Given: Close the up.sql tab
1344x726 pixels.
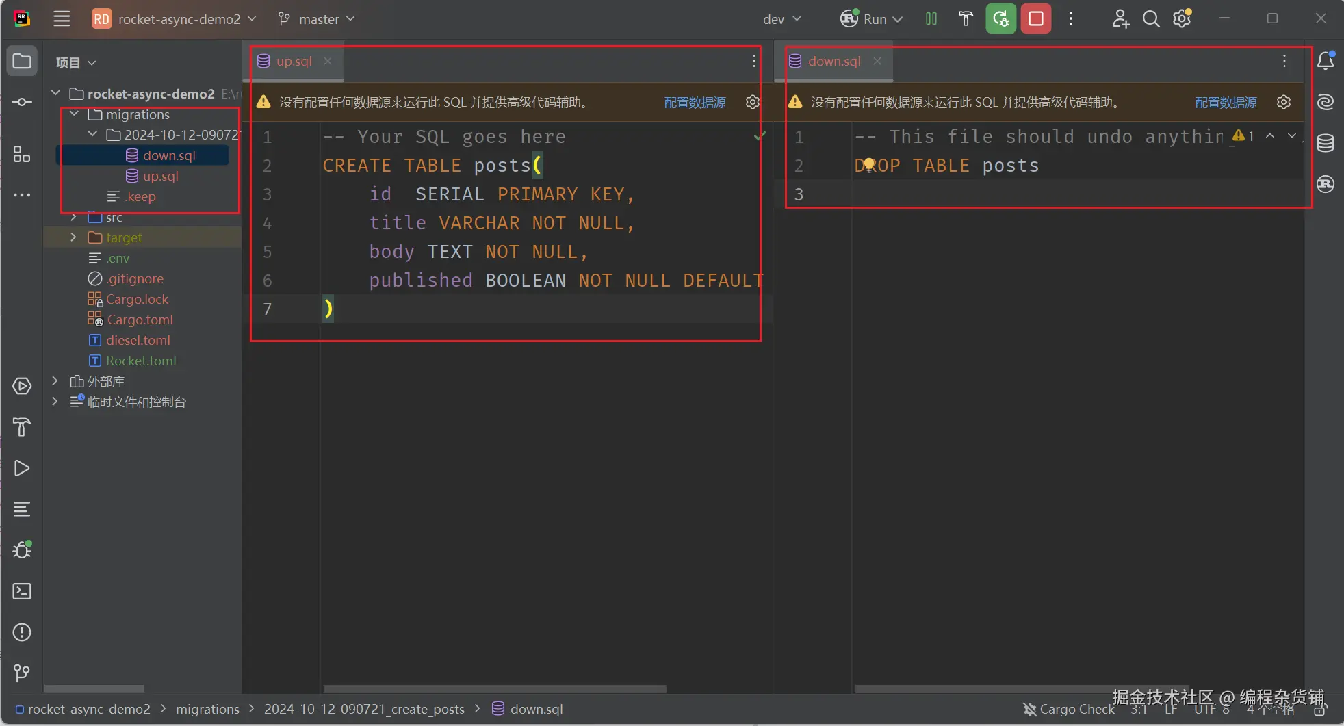Looking at the screenshot, I should 328,61.
